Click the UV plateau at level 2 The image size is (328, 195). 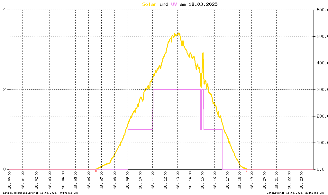pyautogui.click(x=177, y=89)
